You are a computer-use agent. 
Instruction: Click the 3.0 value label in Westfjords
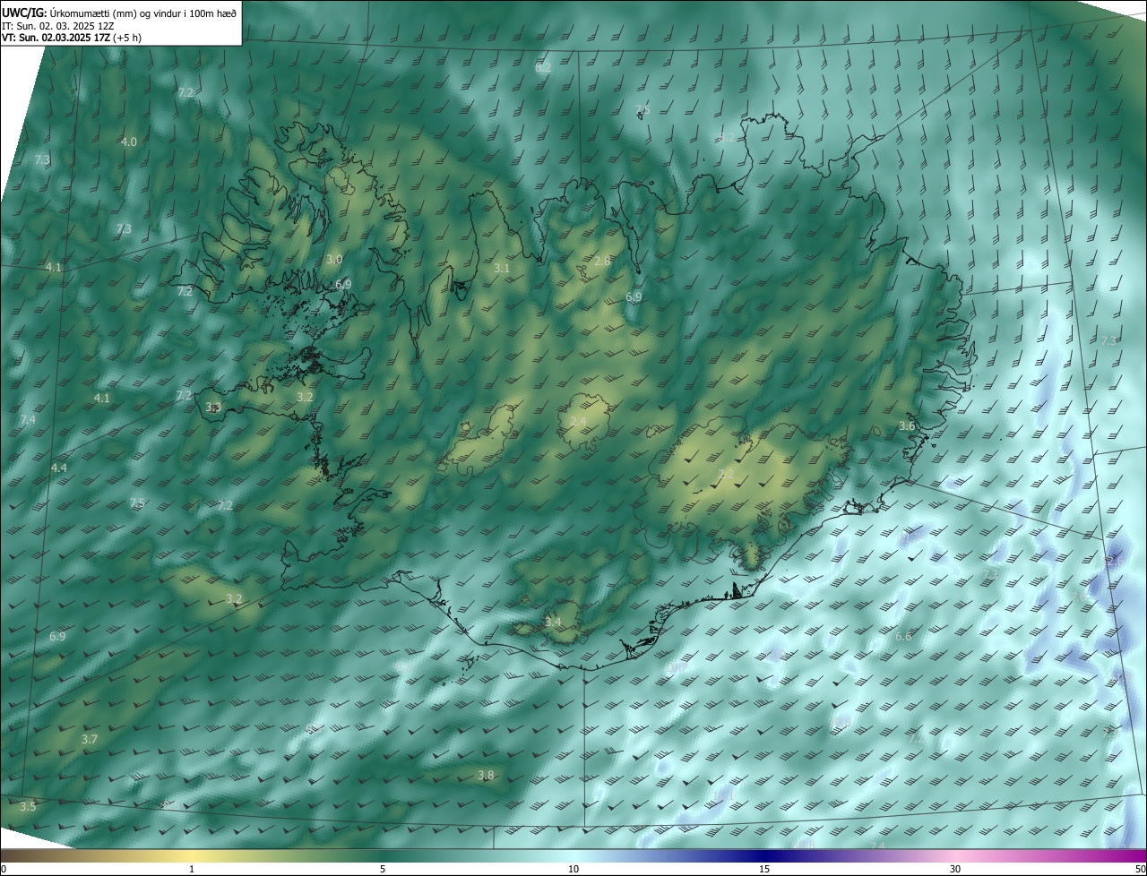pyautogui.click(x=334, y=259)
